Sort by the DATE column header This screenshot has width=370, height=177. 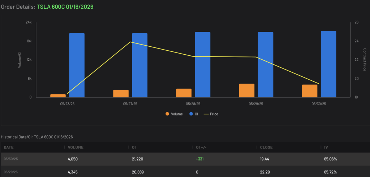pyautogui.click(x=9, y=147)
